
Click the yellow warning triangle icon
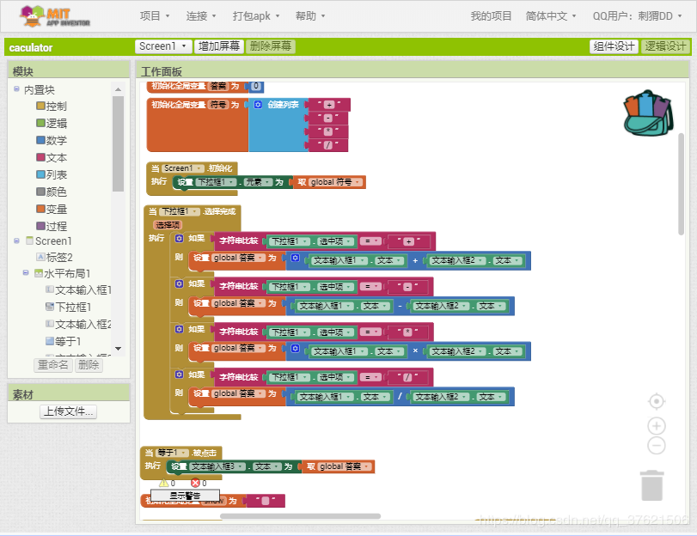(x=163, y=484)
